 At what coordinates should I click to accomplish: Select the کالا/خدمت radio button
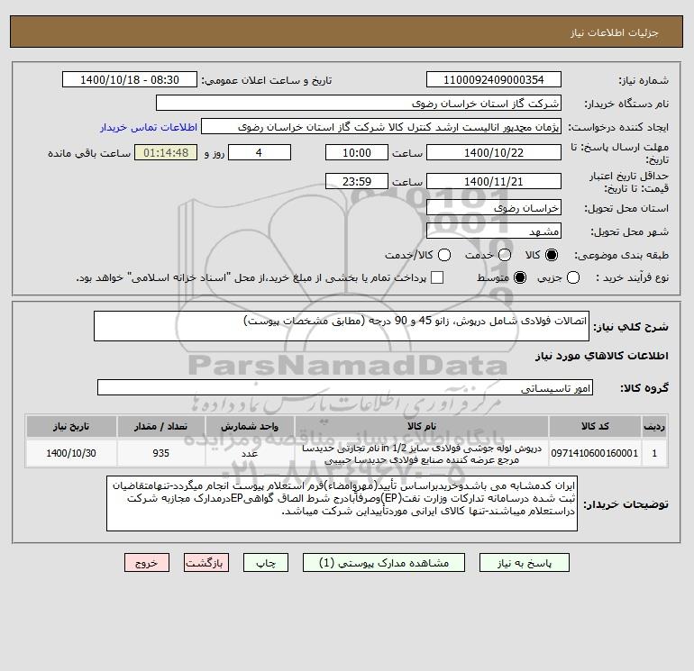click(x=444, y=255)
